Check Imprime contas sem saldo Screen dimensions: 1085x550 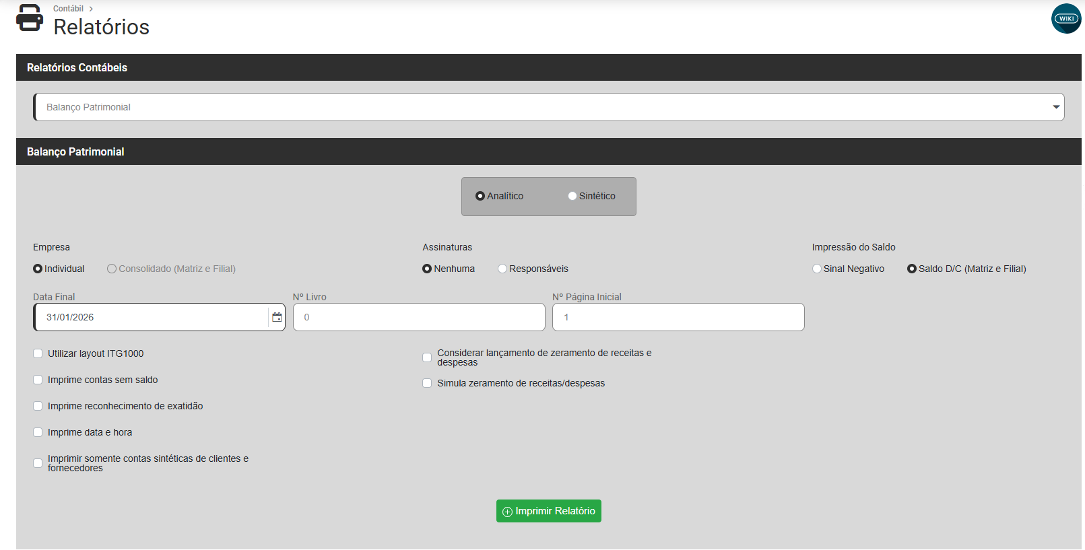tap(38, 380)
